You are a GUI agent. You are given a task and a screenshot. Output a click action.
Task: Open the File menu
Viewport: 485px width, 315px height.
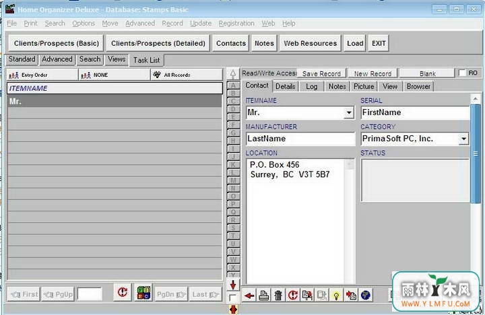pyautogui.click(x=11, y=23)
